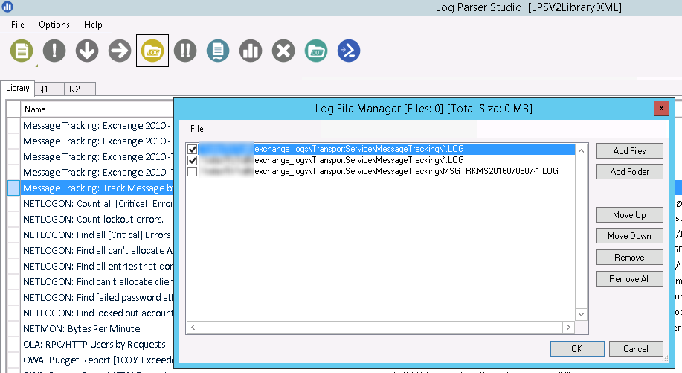The width and height of the screenshot is (682, 373).
Task: Open the OUT output folder icon
Action: tap(316, 51)
